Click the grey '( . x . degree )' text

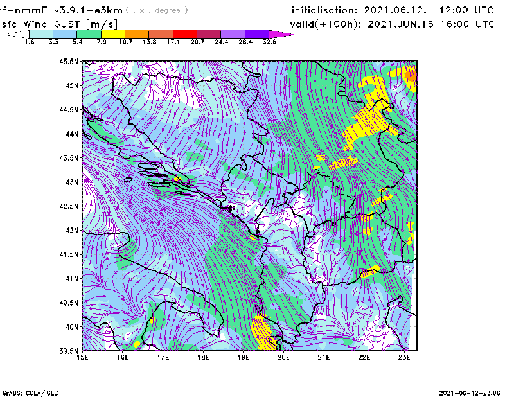pyautogui.click(x=157, y=10)
